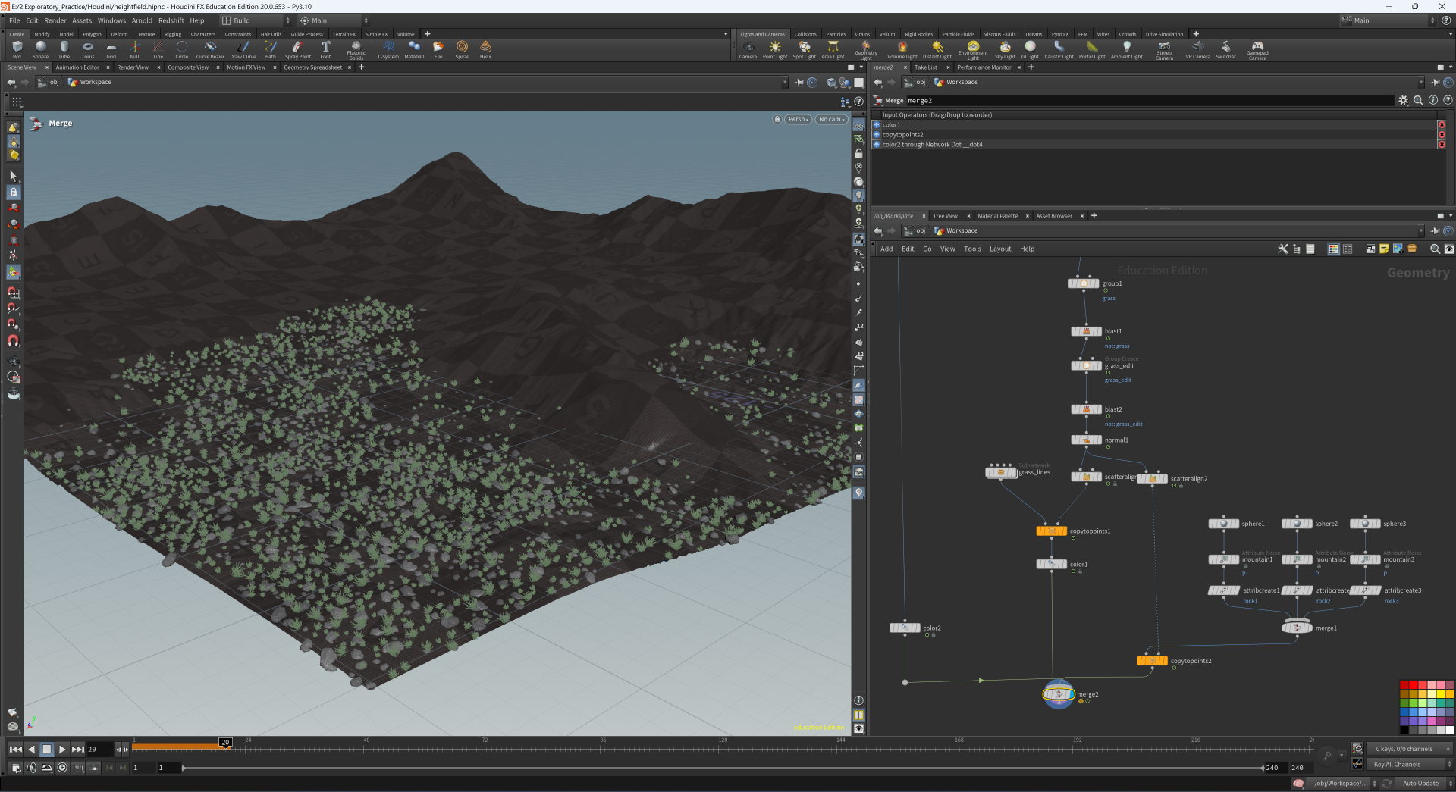Remove copytopoints2 input from merge list

1441,135
